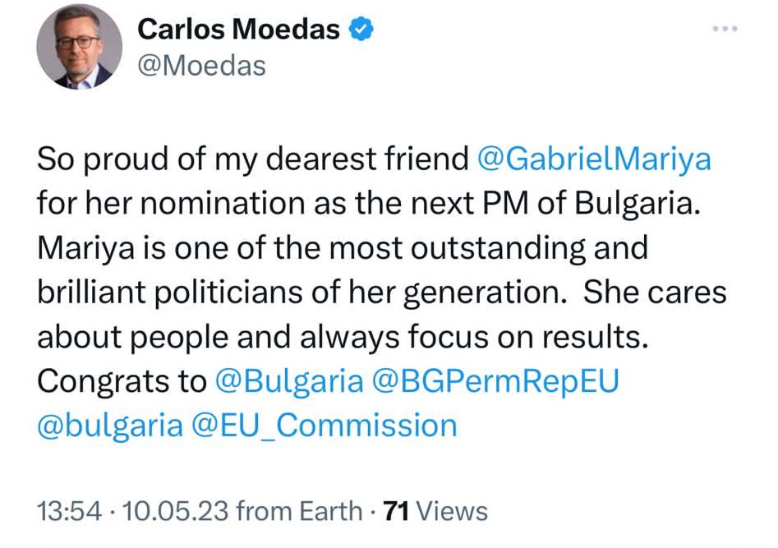The height and width of the screenshot is (548, 778).
Task: Open the @EU_Commission mention
Action: 325,426
